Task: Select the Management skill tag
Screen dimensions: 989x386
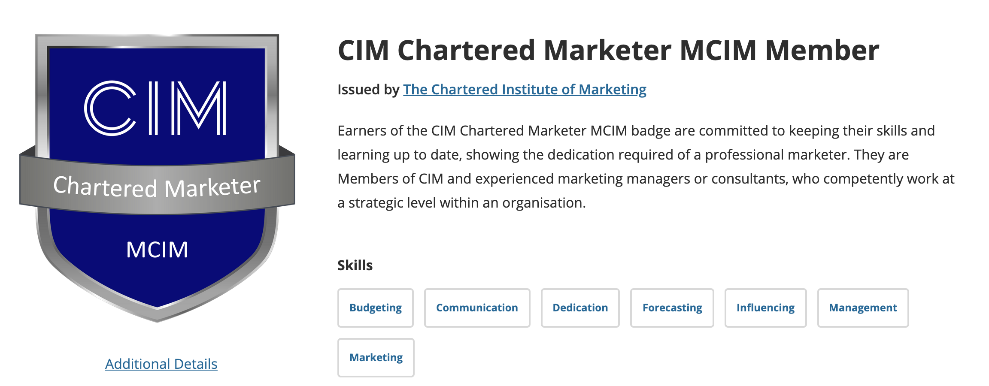Action: [x=863, y=308]
